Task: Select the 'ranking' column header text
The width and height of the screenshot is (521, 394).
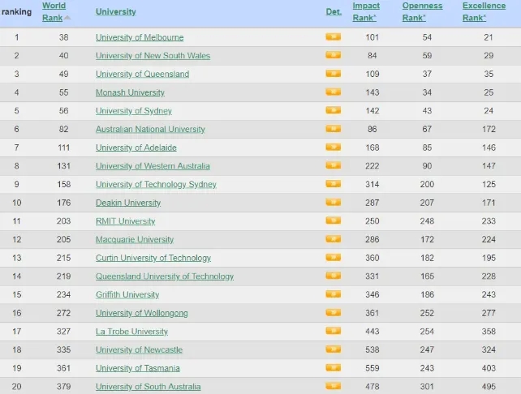Action: (16, 12)
